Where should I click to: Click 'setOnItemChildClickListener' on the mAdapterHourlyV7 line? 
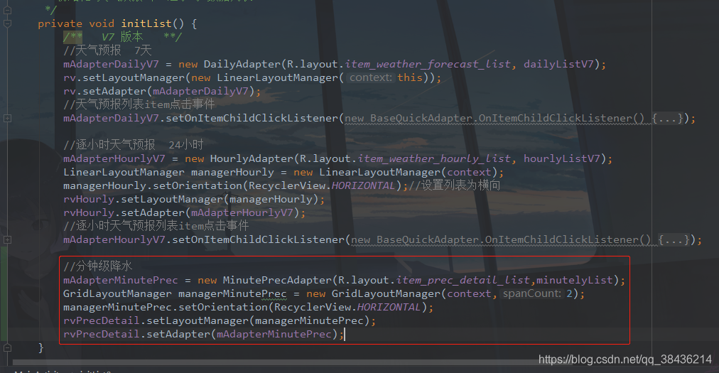[x=258, y=239]
